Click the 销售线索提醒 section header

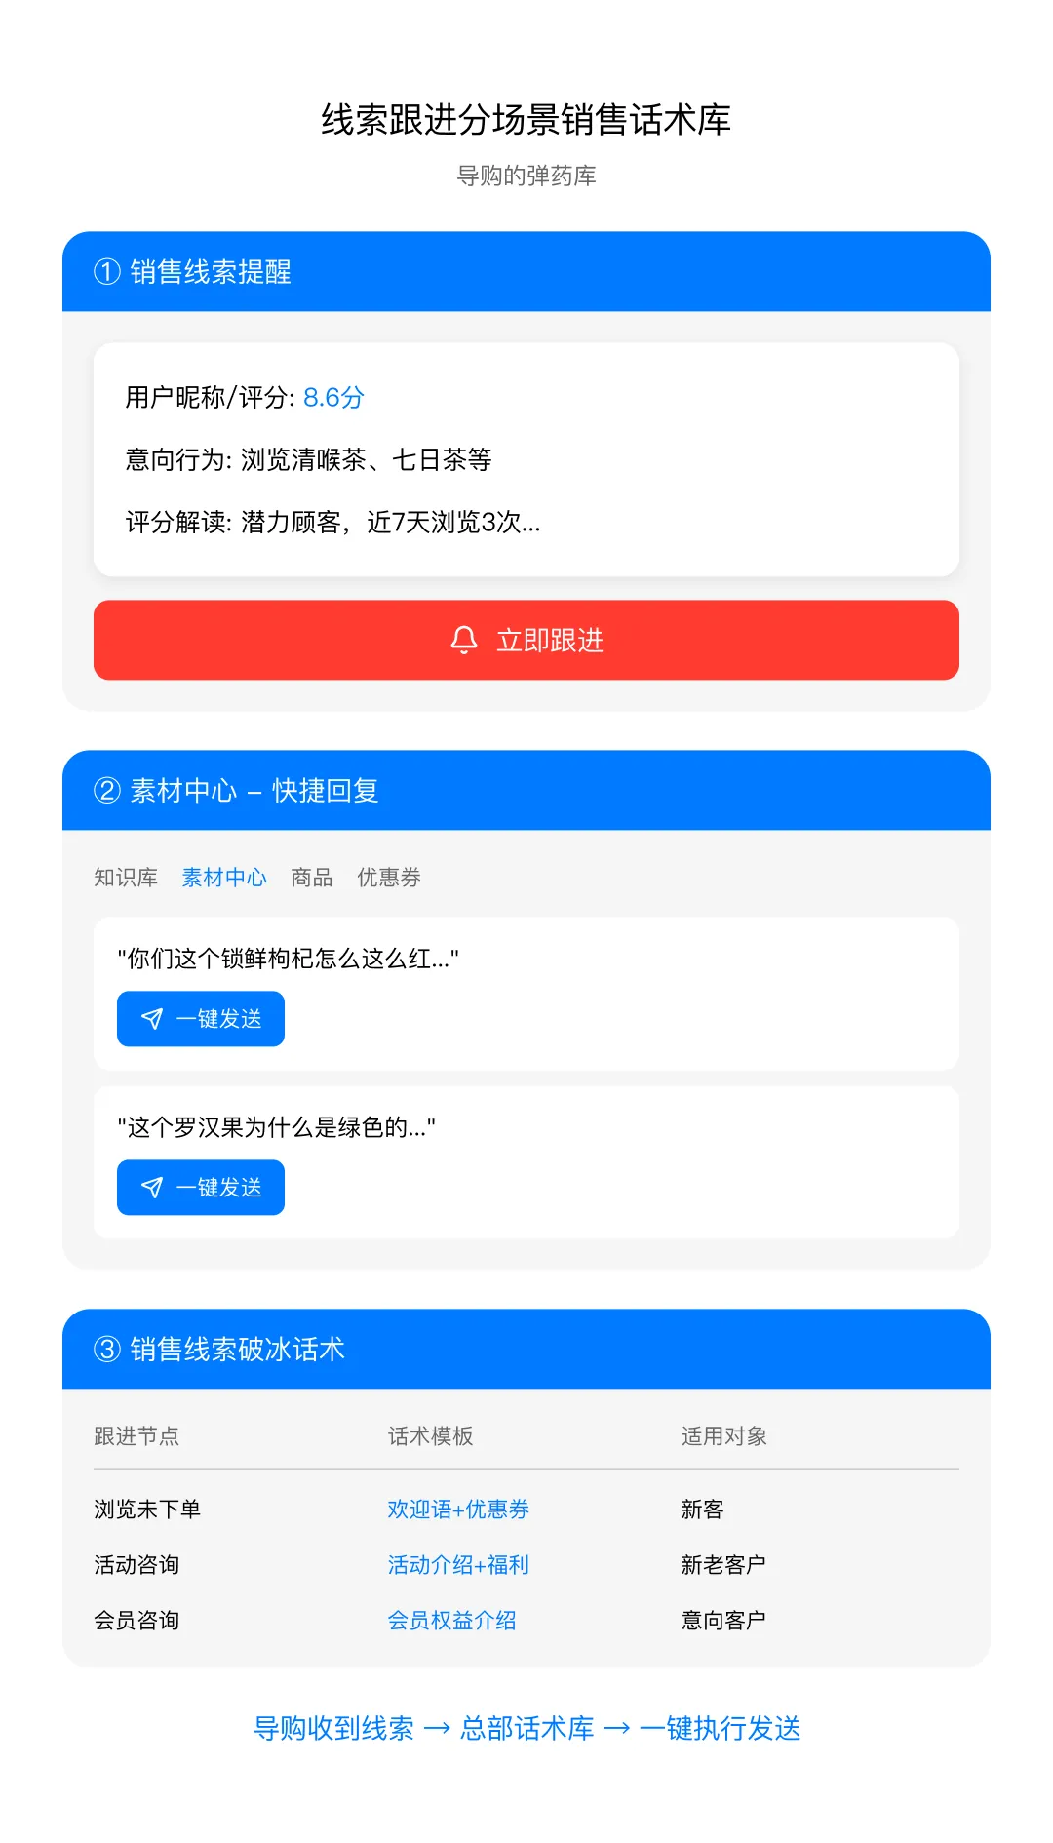(526, 272)
